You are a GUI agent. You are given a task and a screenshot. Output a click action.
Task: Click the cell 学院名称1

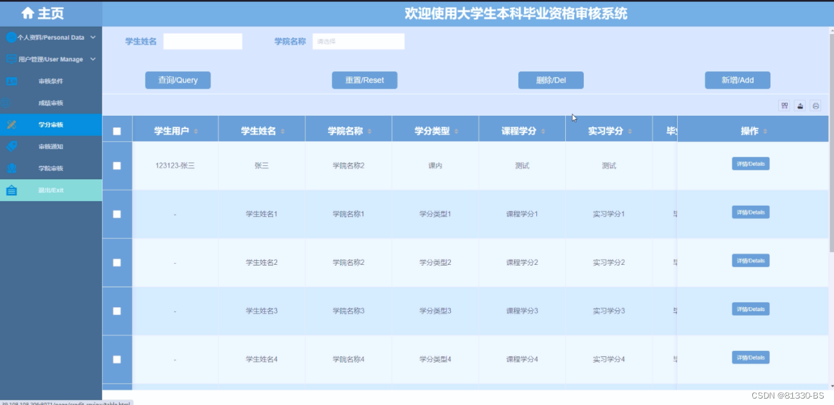click(x=349, y=214)
